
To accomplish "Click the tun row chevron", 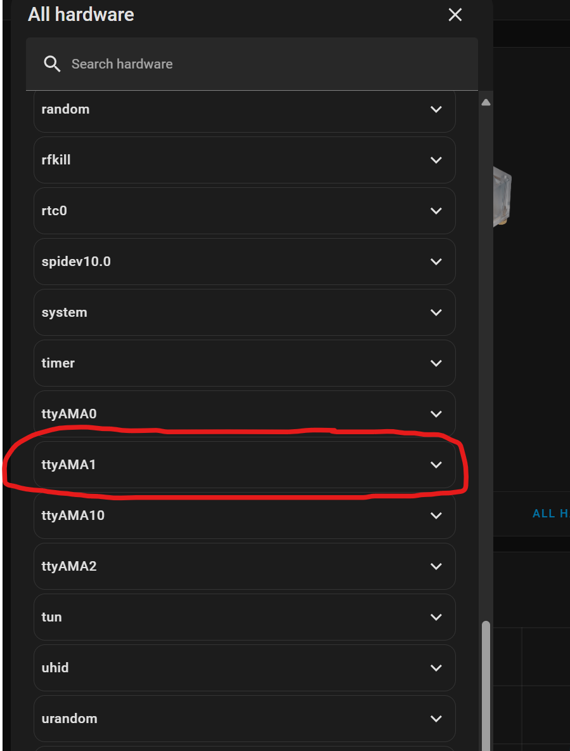I will point(436,617).
